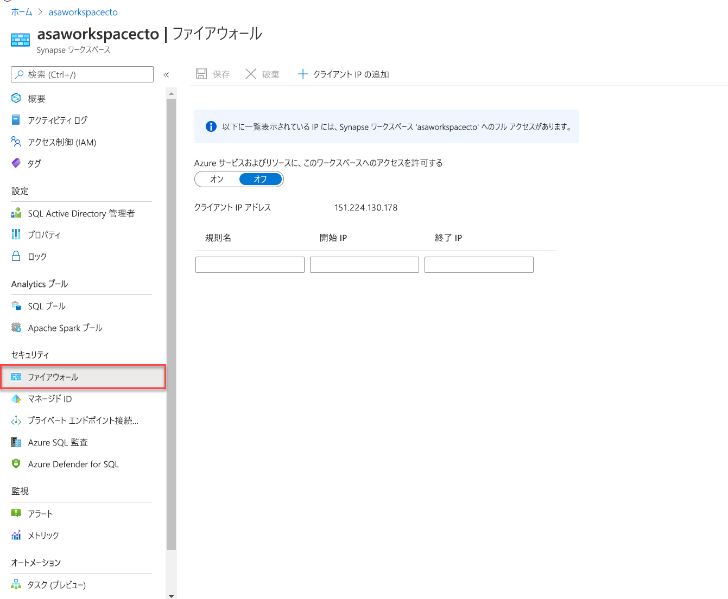Open タスク (プレビュー) menu item label
Image resolution: width=728 pixels, height=599 pixels.
point(57,585)
